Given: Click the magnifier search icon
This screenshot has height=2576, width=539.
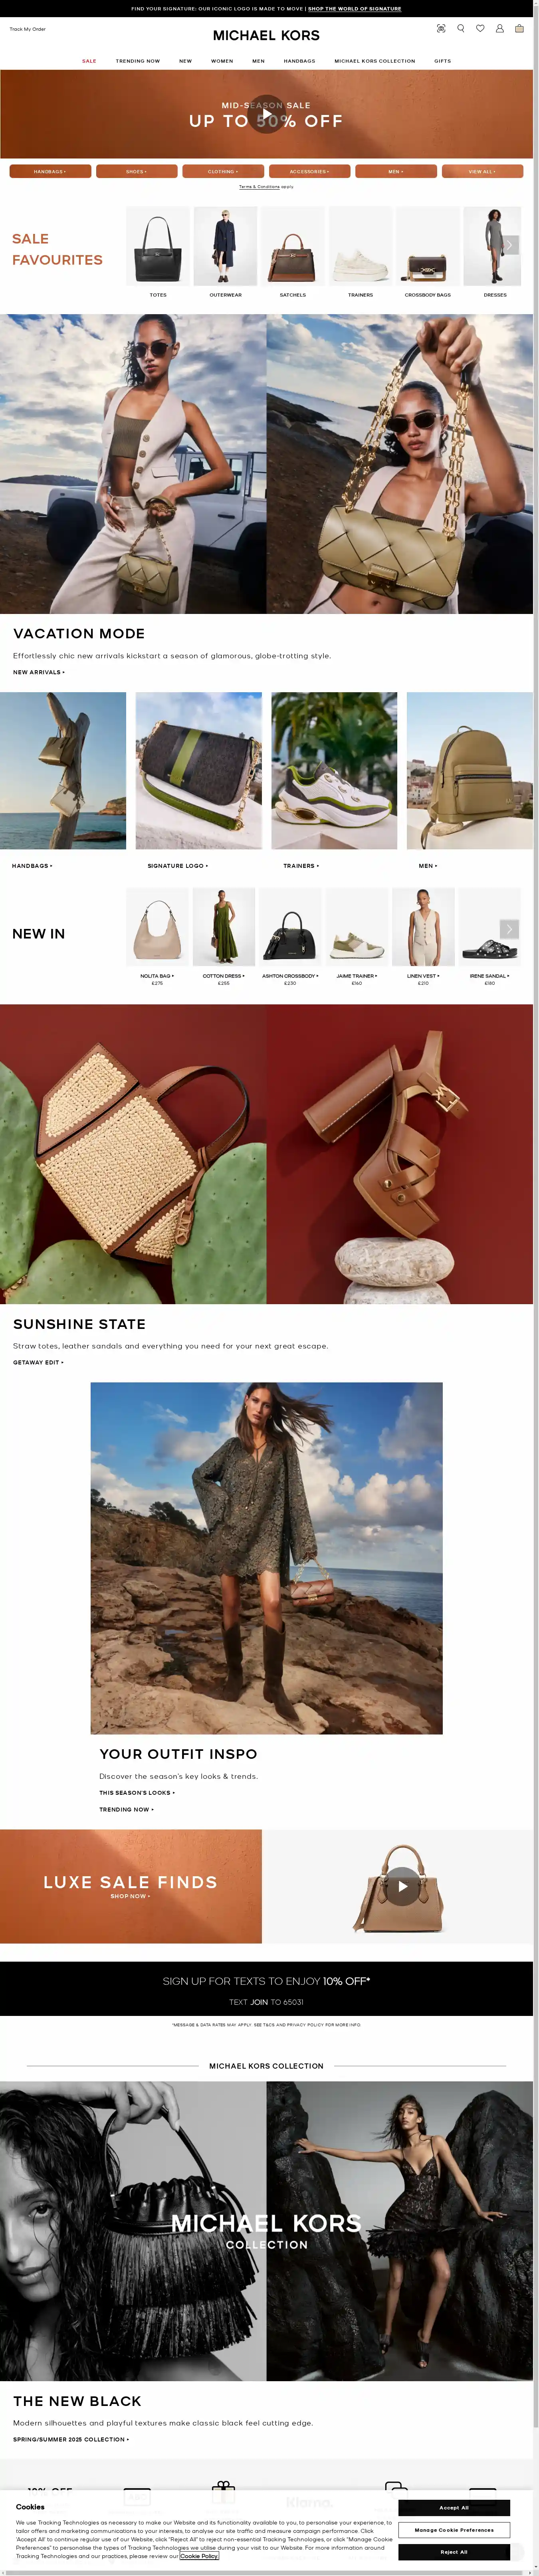Looking at the screenshot, I should point(461,28).
